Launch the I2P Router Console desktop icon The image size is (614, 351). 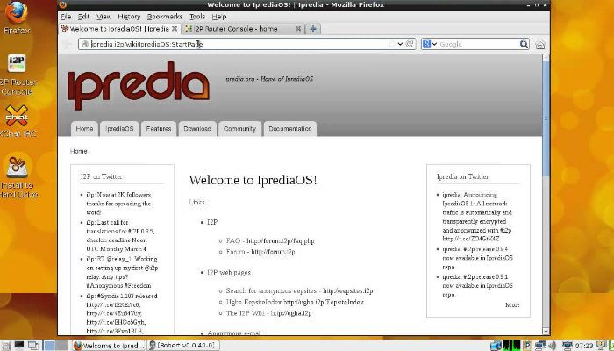pos(17,75)
